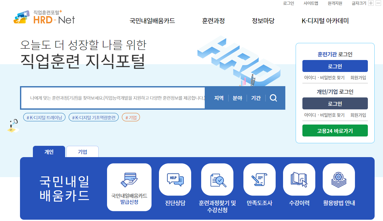
Task: Click the 고용24 바로가기 green button
Action: tap(335, 131)
